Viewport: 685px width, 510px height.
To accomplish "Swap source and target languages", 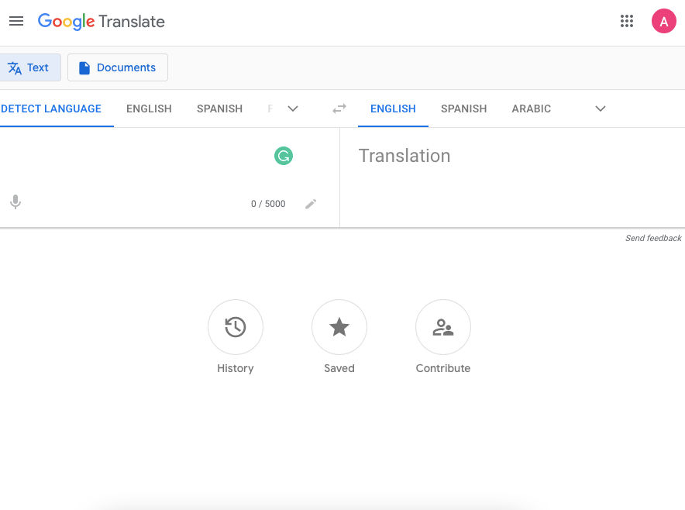I will pos(339,109).
